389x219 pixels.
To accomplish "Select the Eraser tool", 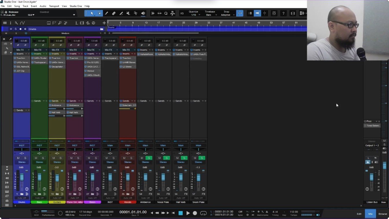I will coord(114,13).
